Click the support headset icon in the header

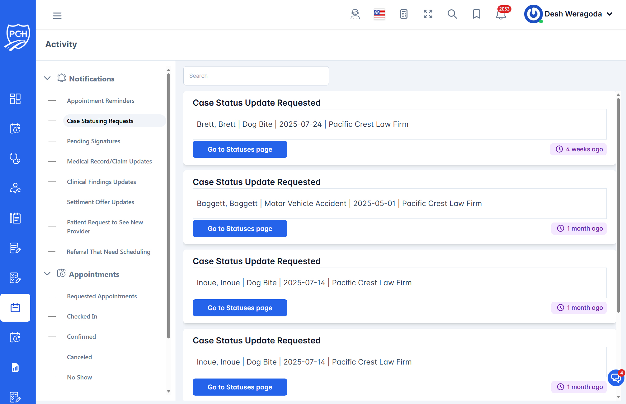(355, 14)
